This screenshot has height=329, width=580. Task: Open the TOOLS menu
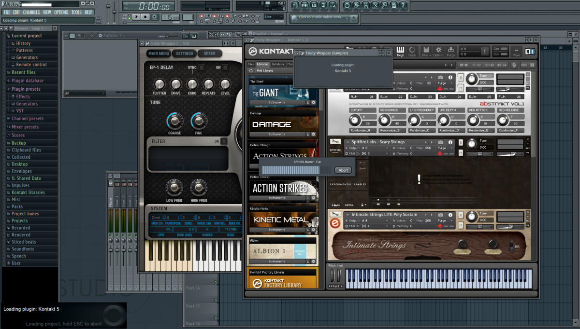click(76, 12)
